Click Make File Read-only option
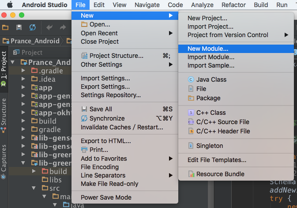The height and width of the screenshot is (208, 297). (x=109, y=184)
